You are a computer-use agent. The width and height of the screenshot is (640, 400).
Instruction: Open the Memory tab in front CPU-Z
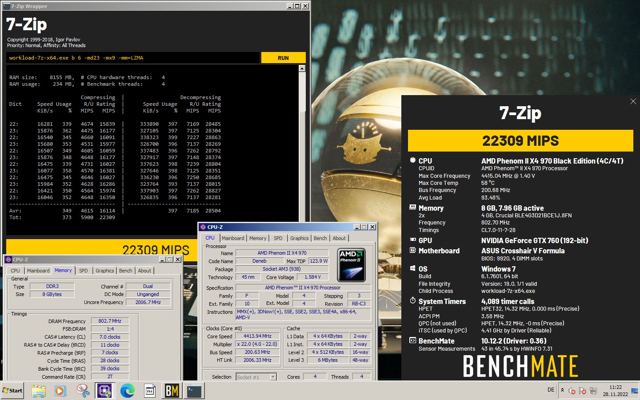[258, 238]
